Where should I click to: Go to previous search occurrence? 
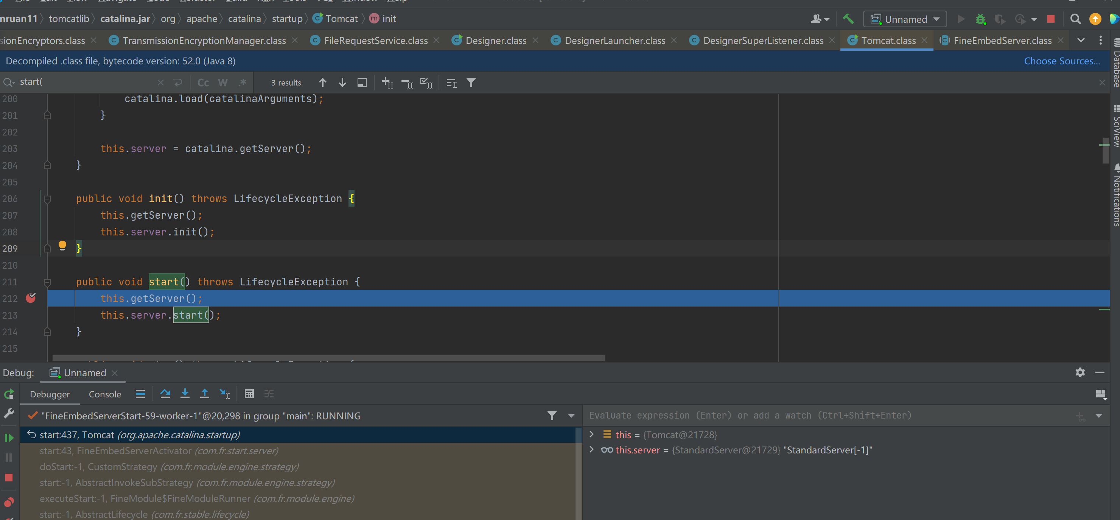323,83
